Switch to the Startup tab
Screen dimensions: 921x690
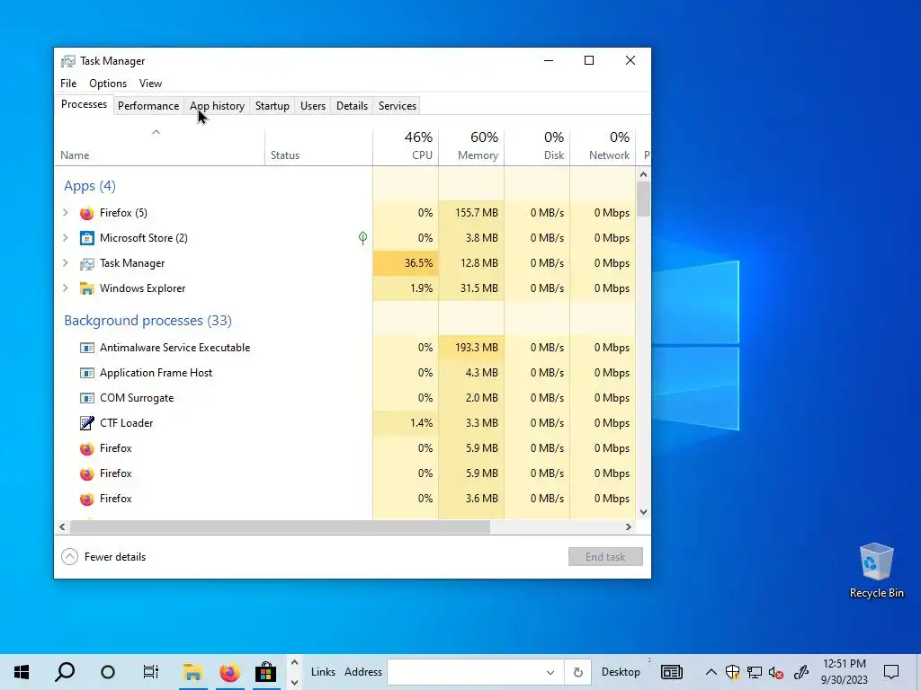[x=272, y=106]
